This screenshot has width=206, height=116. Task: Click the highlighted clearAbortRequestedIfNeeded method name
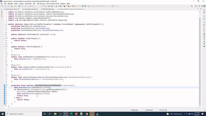pos(48,85)
